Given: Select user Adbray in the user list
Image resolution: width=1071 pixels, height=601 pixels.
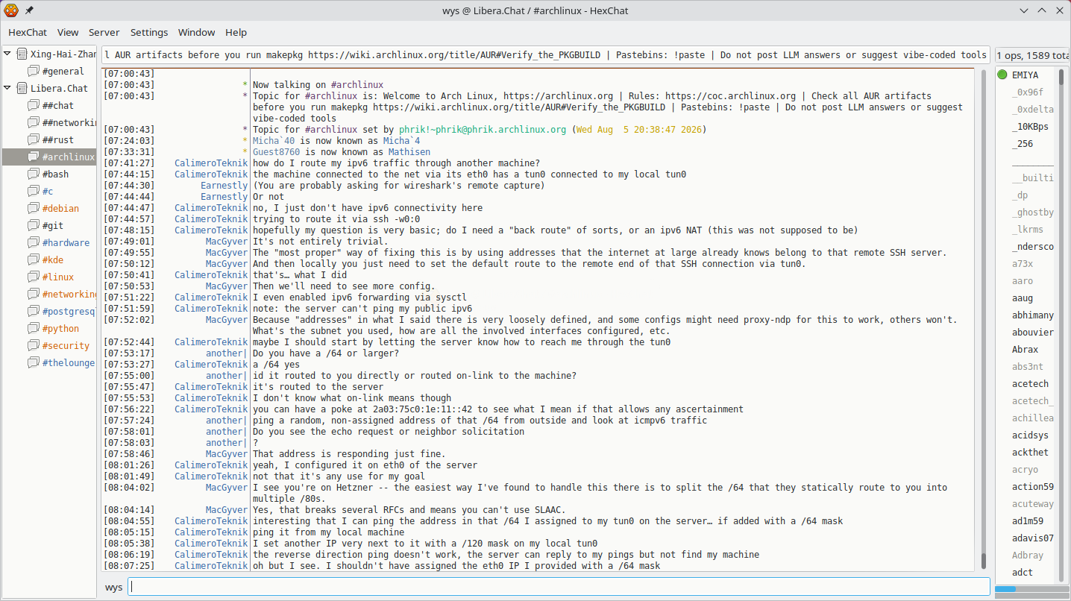Looking at the screenshot, I should click(x=1026, y=555).
